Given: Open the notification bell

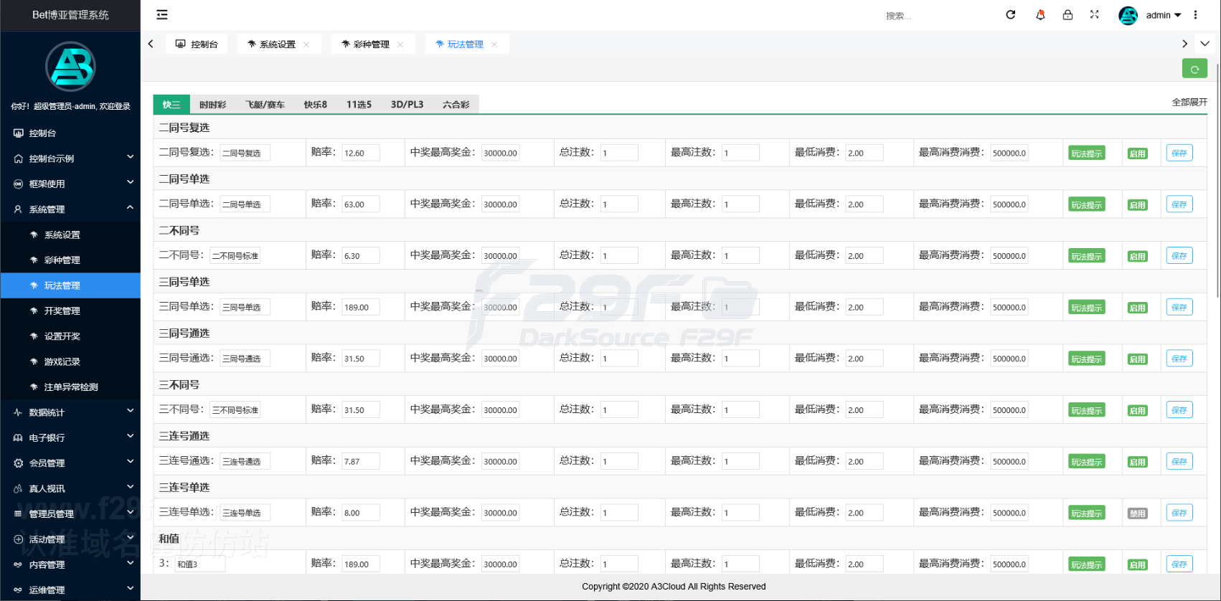Looking at the screenshot, I should point(1040,14).
